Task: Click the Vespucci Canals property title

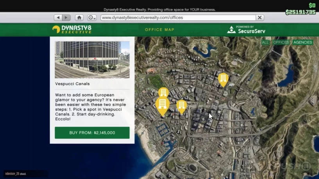Action: [72, 84]
